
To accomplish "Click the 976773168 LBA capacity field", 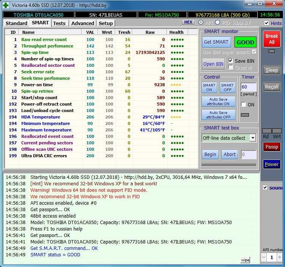I will click(x=223, y=15).
